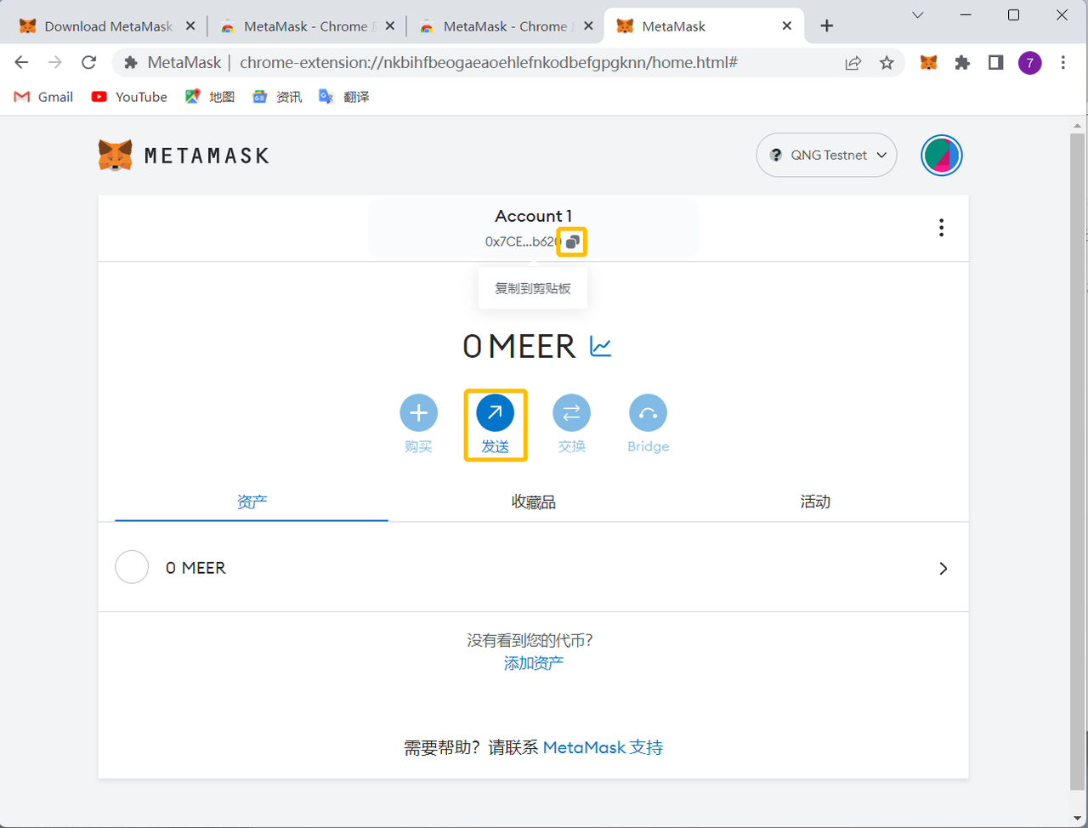Click the blue Send arrow button
1088x828 pixels.
click(495, 413)
